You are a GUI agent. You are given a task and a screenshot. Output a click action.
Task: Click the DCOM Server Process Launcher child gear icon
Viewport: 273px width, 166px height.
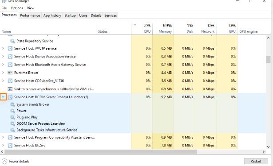click(x=12, y=124)
